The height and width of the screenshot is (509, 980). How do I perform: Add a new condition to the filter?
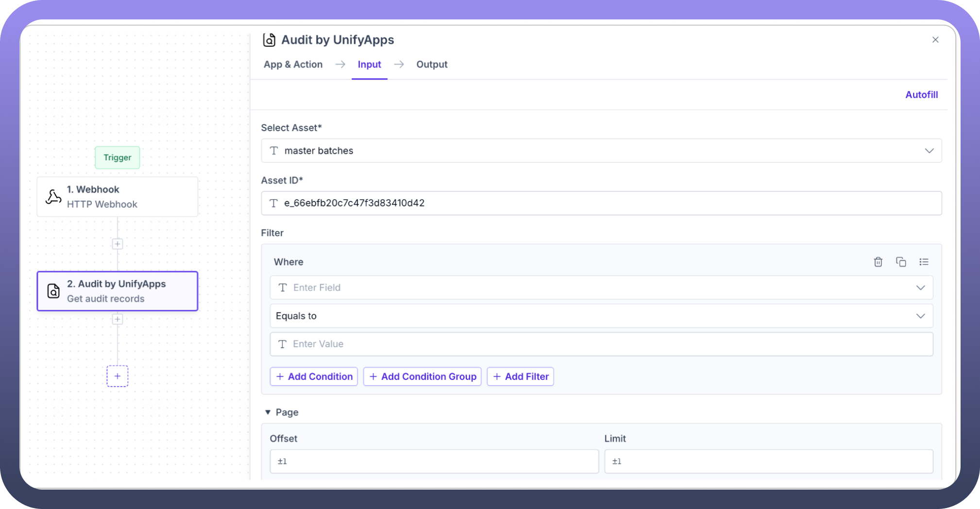(314, 376)
